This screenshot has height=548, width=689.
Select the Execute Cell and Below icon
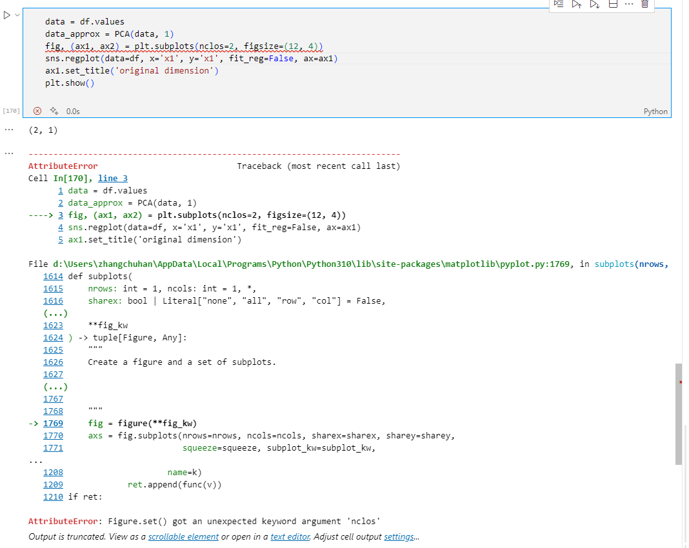tap(594, 5)
